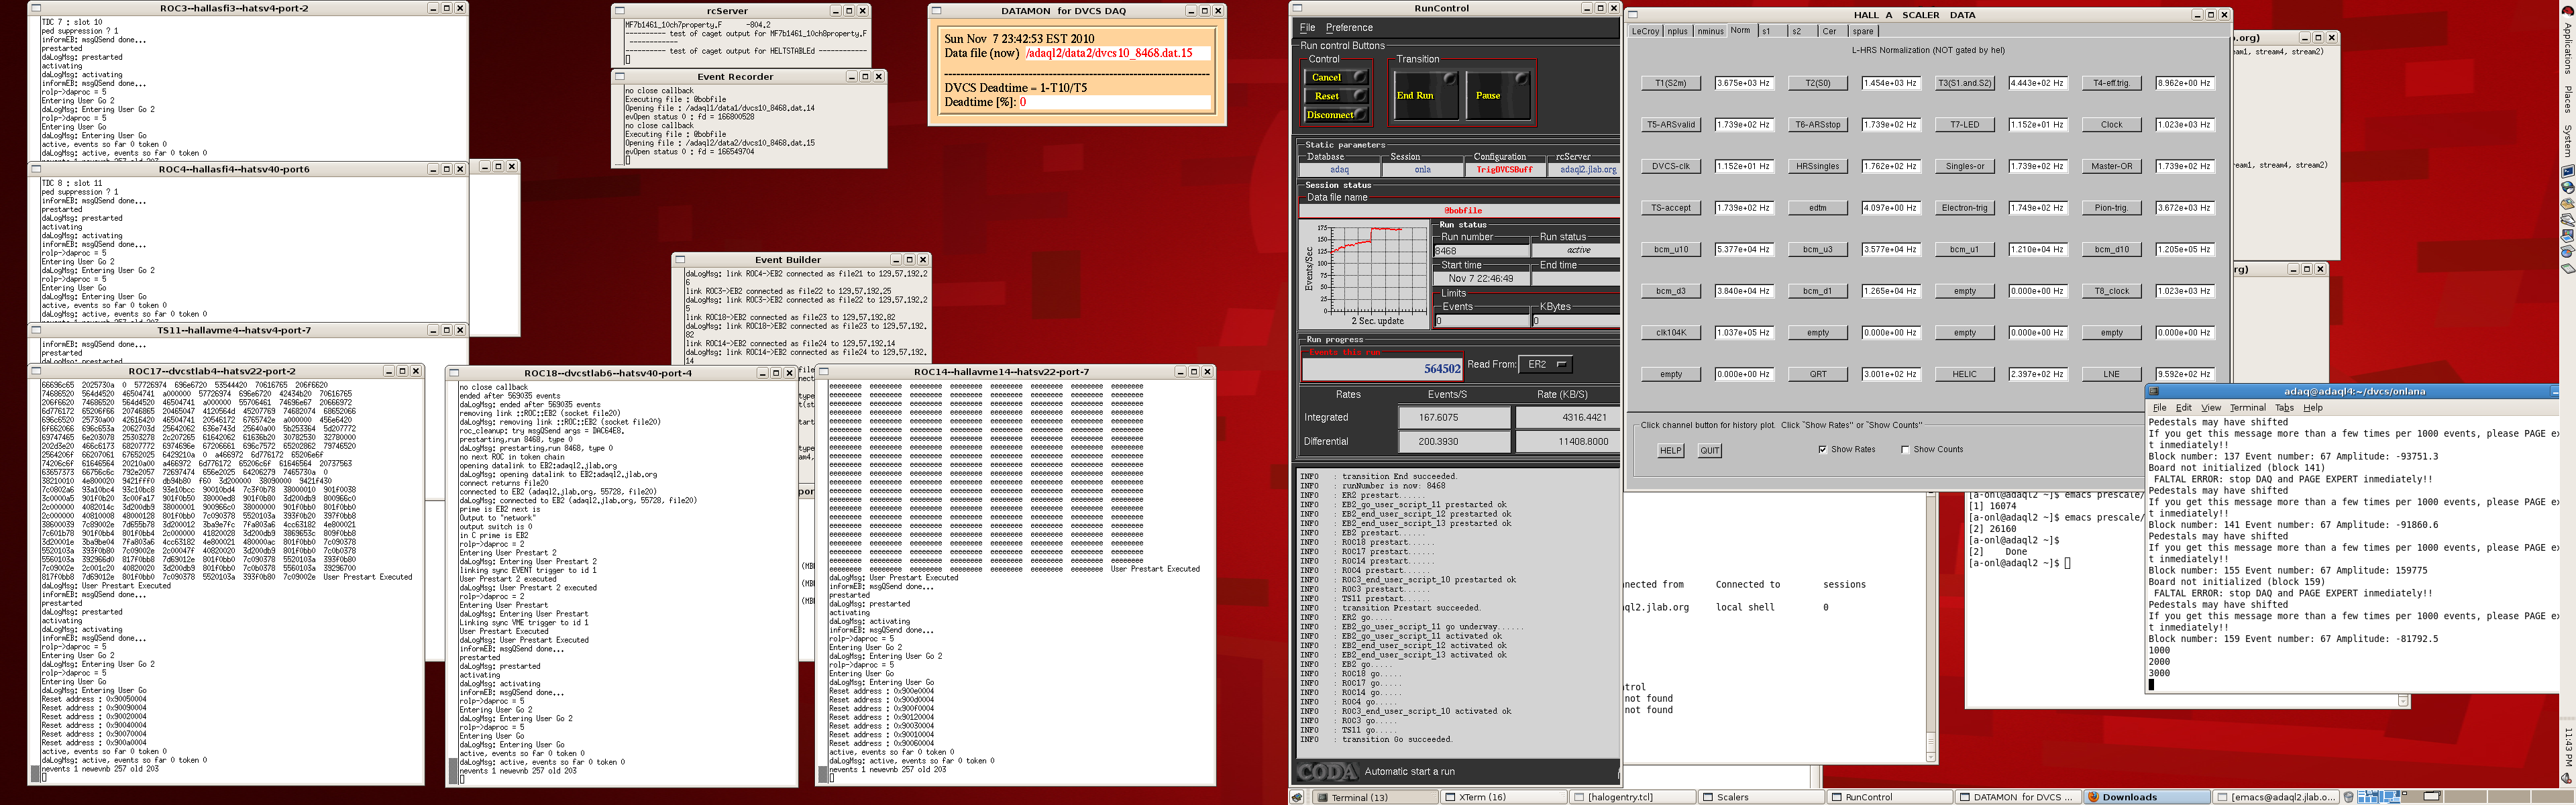The width and height of the screenshot is (2576, 805).
Task: Click the T5-ARSvalid channel button
Action: tap(1671, 125)
